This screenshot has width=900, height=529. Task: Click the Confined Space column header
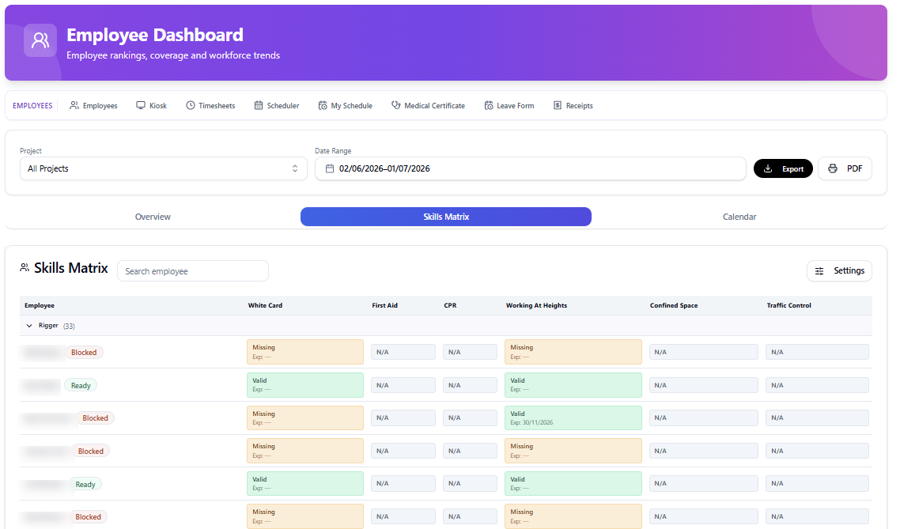674,305
